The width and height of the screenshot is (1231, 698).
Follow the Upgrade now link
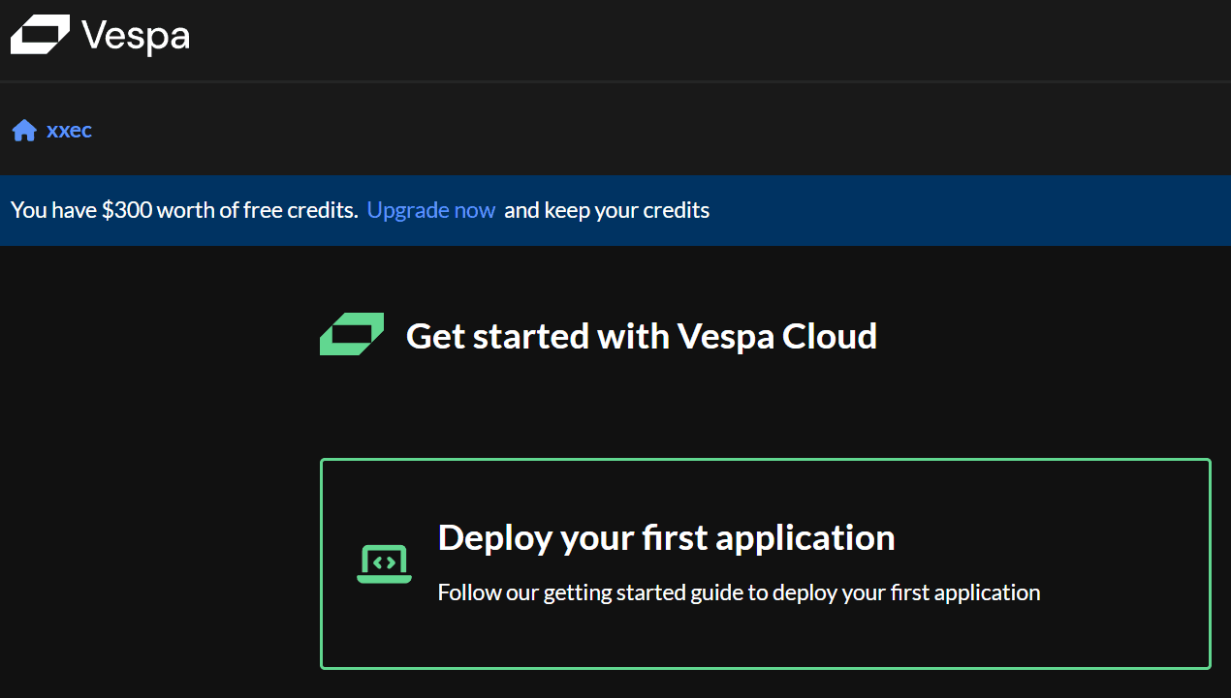click(431, 210)
